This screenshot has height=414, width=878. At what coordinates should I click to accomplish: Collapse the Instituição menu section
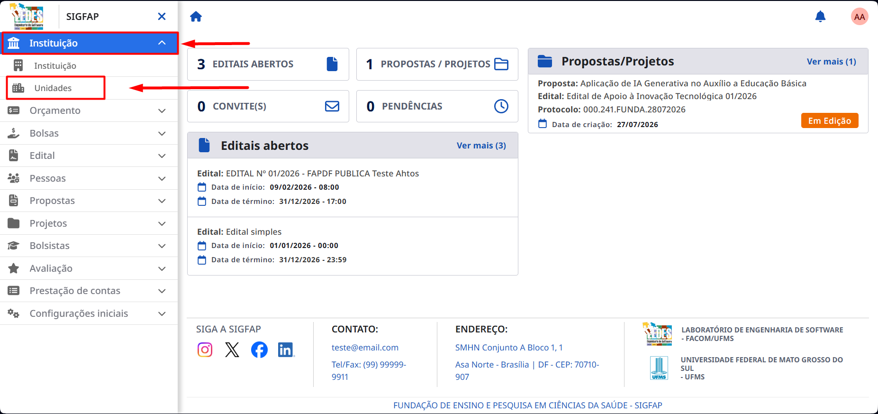pos(90,43)
